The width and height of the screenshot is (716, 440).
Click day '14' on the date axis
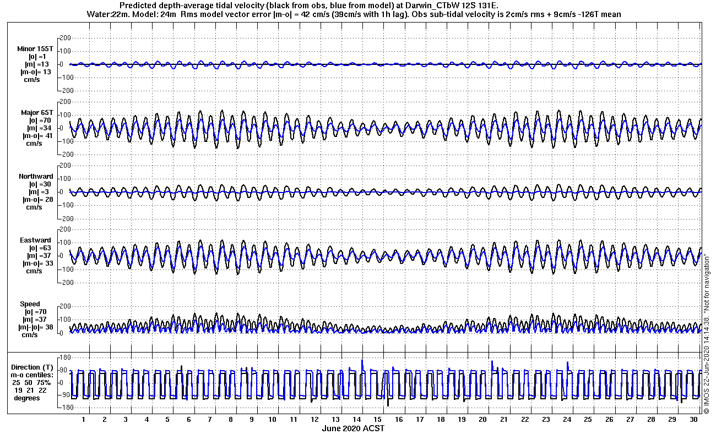click(356, 420)
